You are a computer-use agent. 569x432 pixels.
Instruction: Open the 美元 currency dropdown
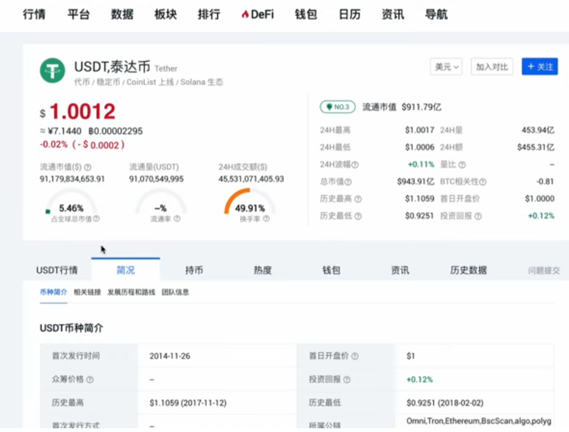[x=446, y=67]
